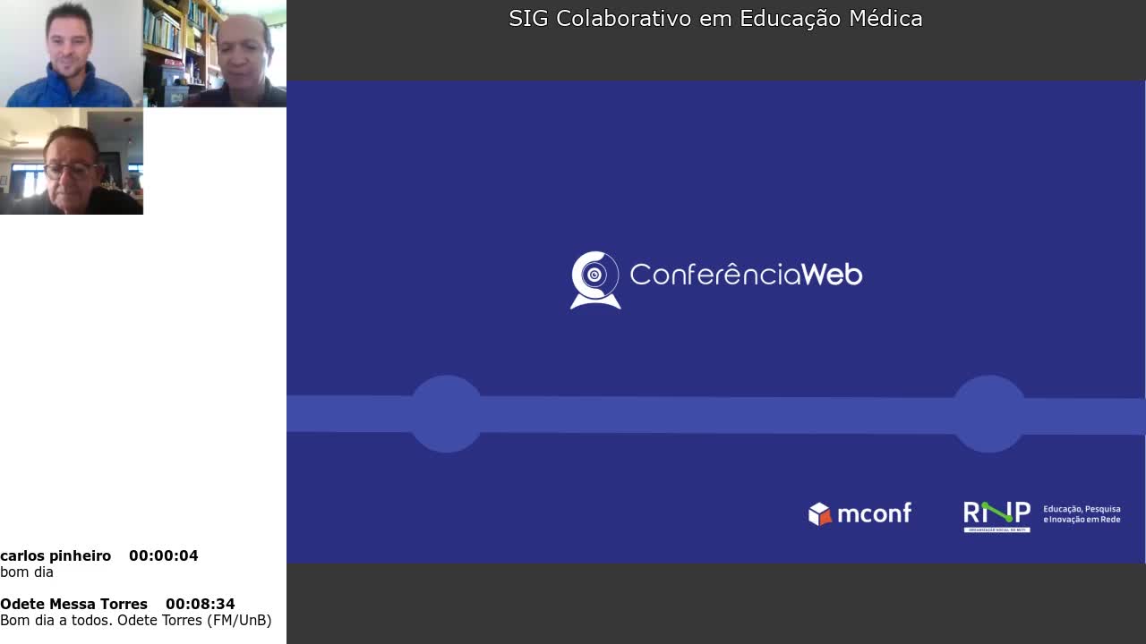Jump to chat timestamp 00:00:04

pyautogui.click(x=164, y=555)
